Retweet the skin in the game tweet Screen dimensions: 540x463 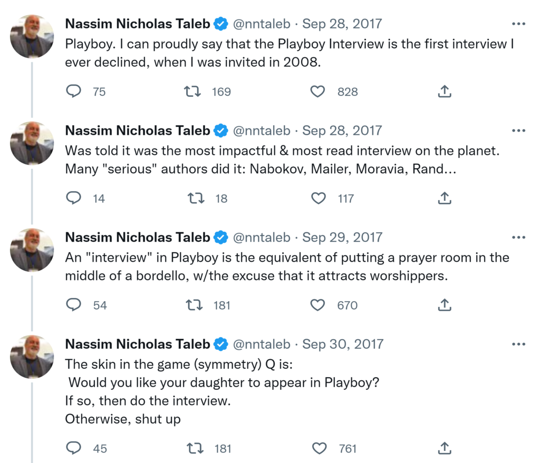point(196,449)
